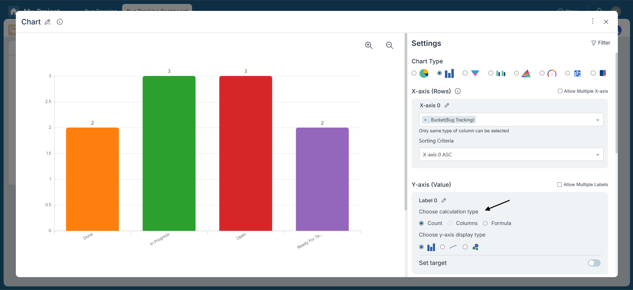Click the grouped bar chart type icon
Screen dimensions: 633x290
coord(501,73)
